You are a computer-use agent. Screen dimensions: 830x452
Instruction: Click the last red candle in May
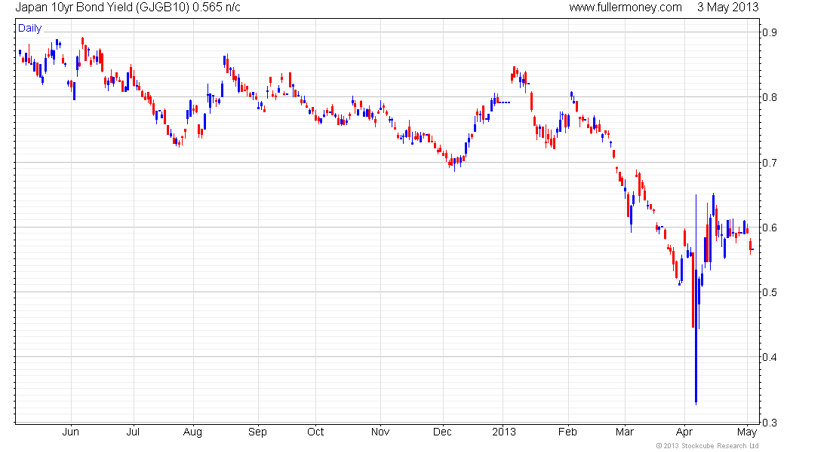[750, 246]
